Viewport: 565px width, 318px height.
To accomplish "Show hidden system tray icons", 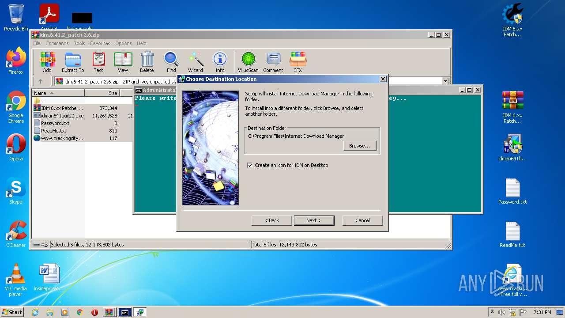I will 492,312.
